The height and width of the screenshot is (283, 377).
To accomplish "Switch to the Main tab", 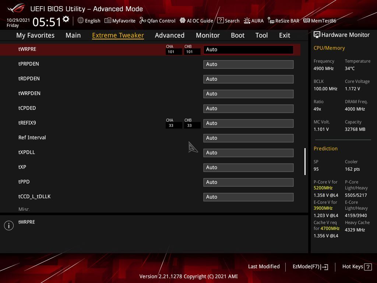I will coord(73,35).
